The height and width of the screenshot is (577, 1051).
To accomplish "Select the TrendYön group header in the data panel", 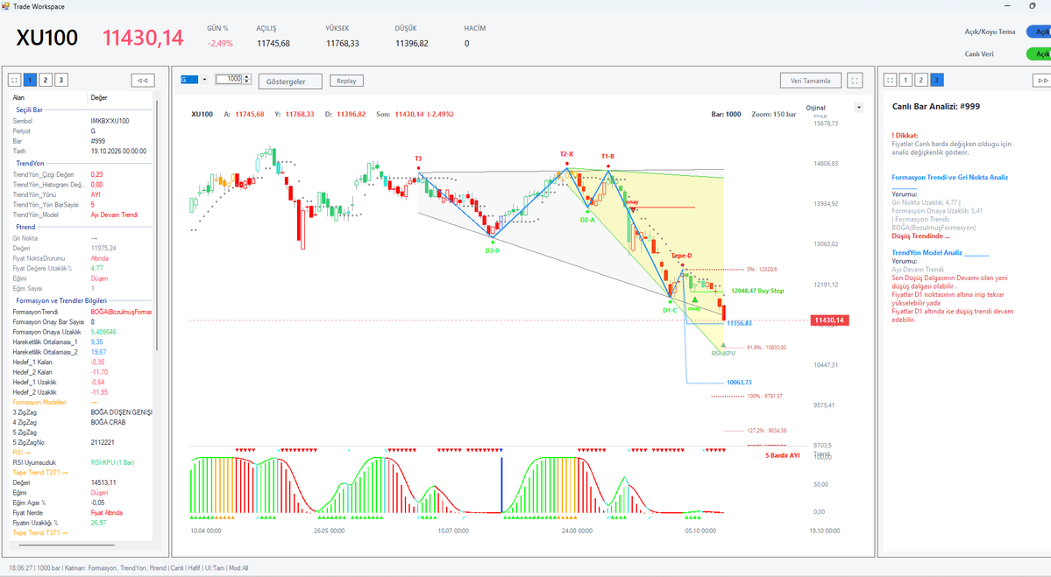I will (30, 164).
